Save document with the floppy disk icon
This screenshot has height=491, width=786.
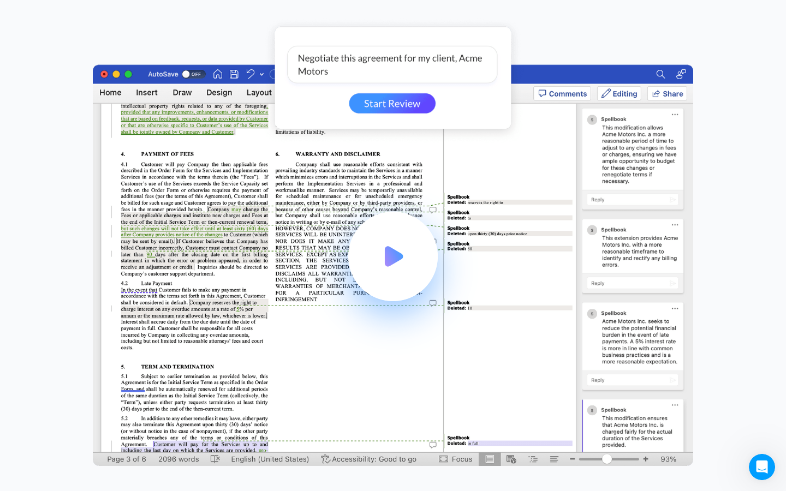coord(234,74)
